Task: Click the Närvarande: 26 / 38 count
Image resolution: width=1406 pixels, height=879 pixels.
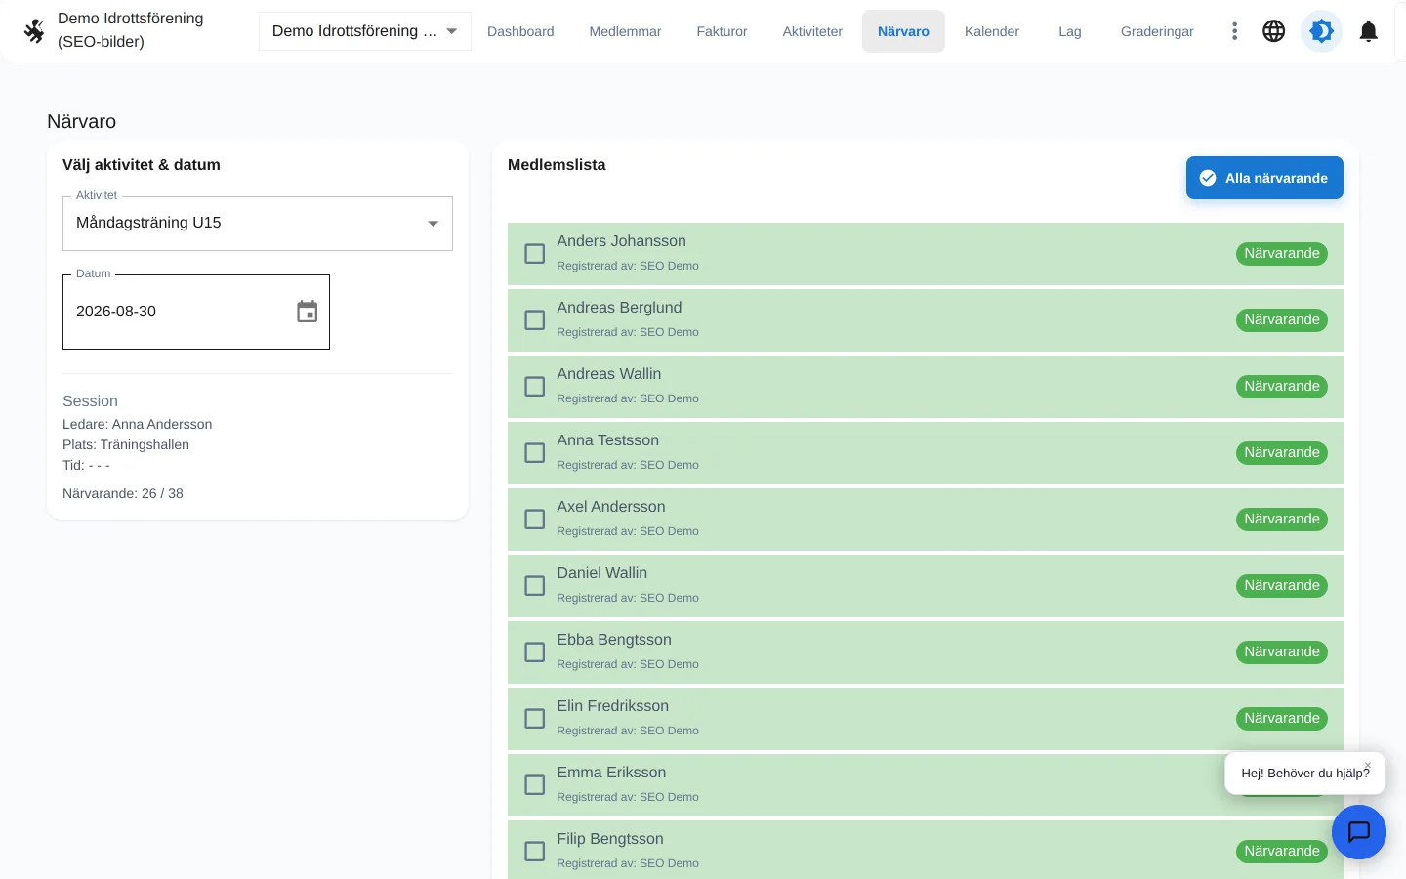Action: click(123, 494)
